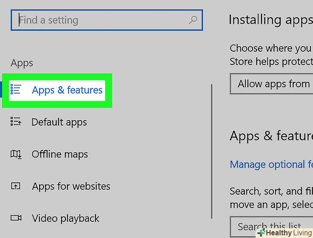The image size is (313, 238).
Task: Click the sidebar vertical scrollbar
Action: click(x=212, y=151)
